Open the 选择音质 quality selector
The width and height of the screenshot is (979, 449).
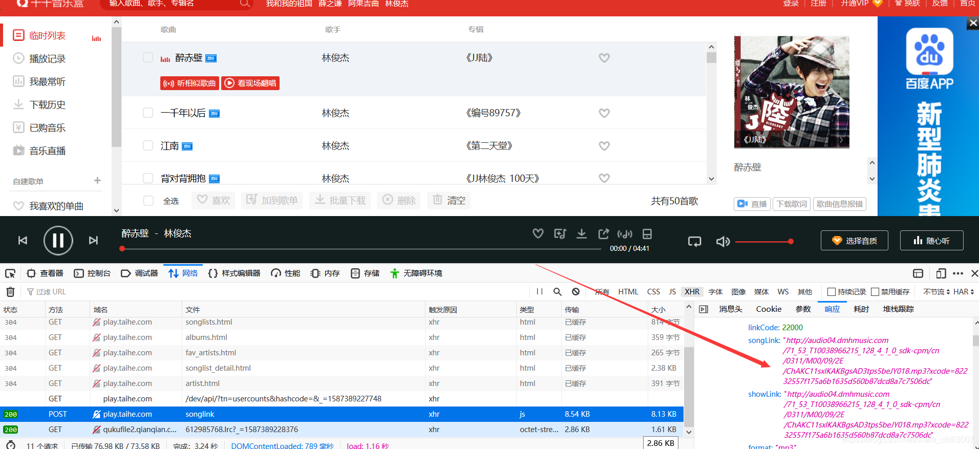pyautogui.click(x=854, y=241)
